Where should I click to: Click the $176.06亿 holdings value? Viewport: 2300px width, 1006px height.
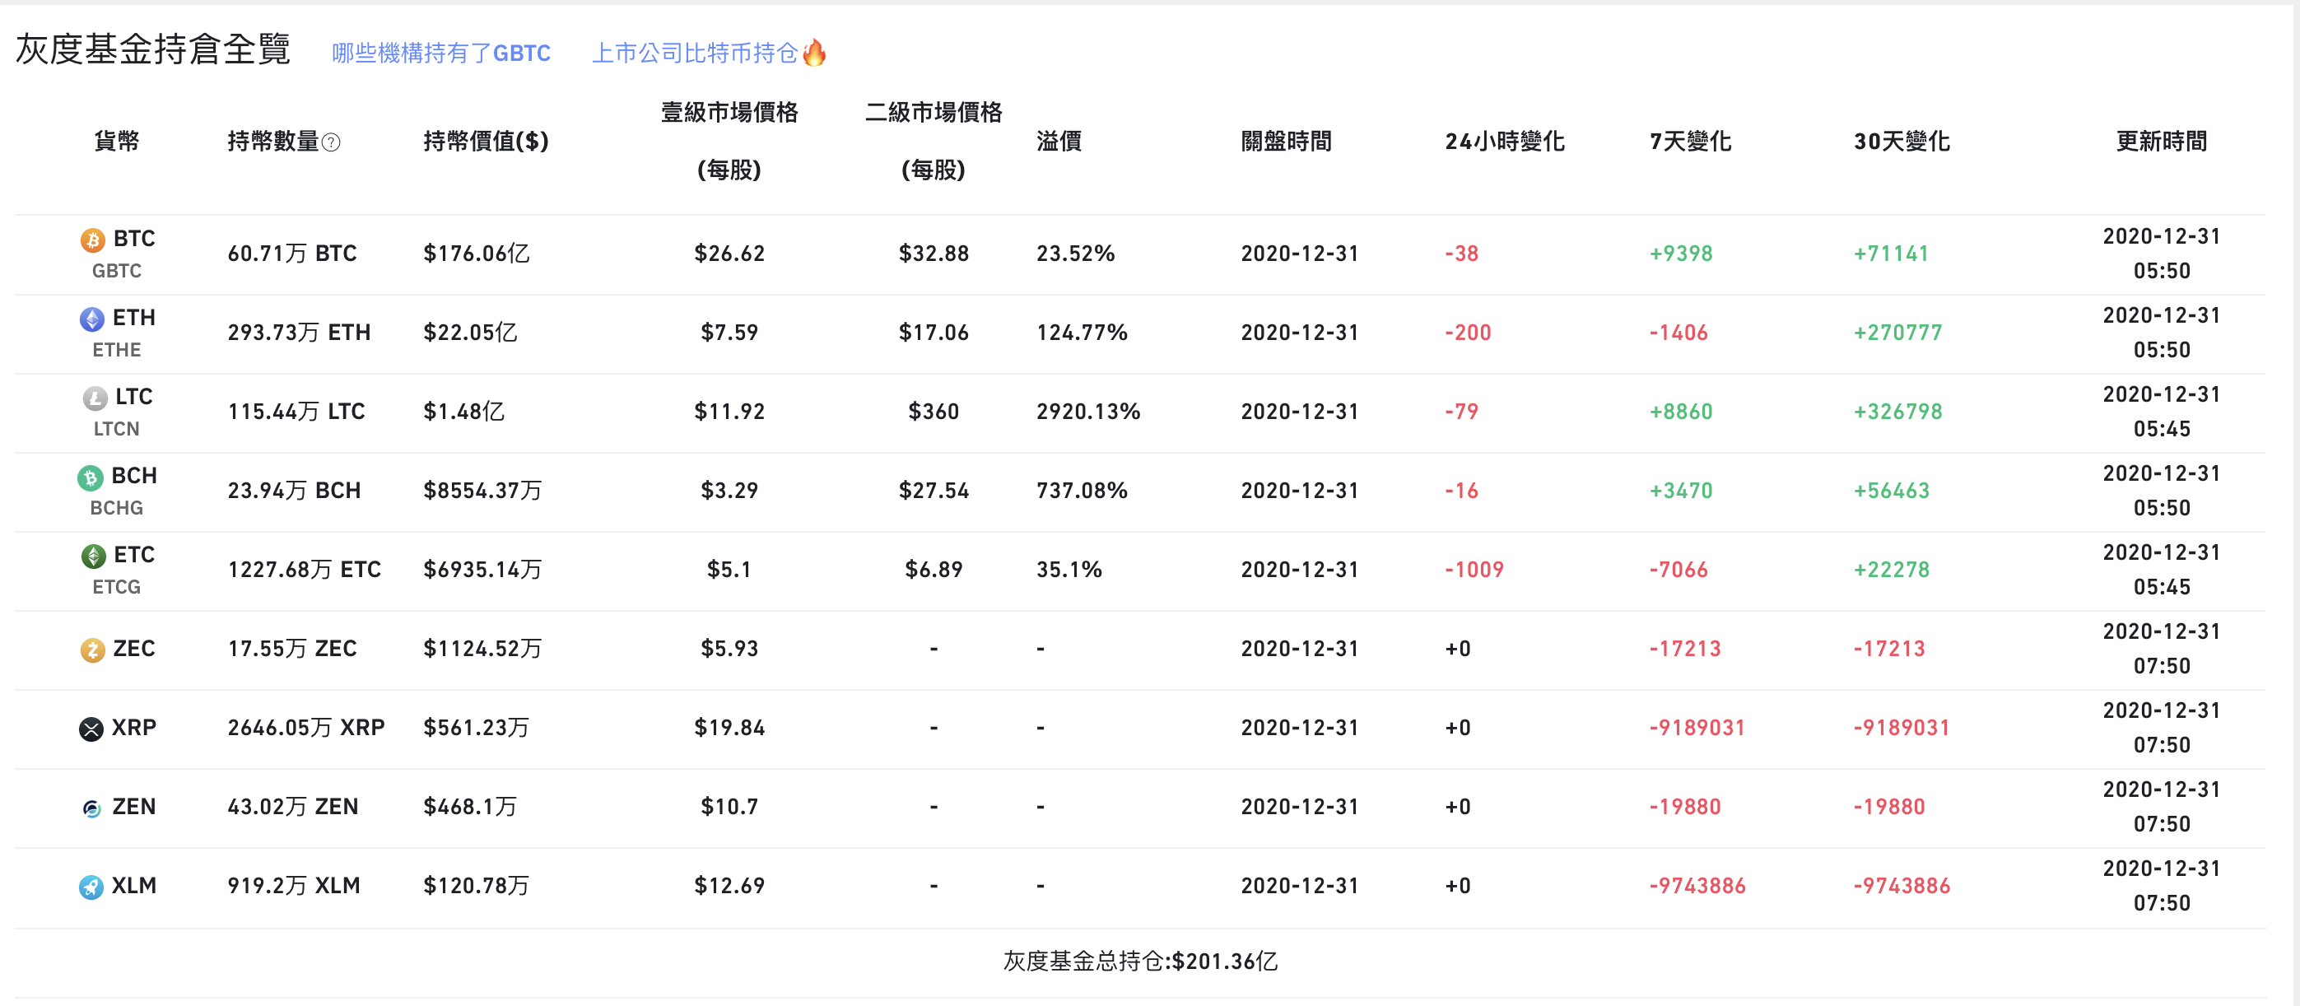(x=476, y=254)
